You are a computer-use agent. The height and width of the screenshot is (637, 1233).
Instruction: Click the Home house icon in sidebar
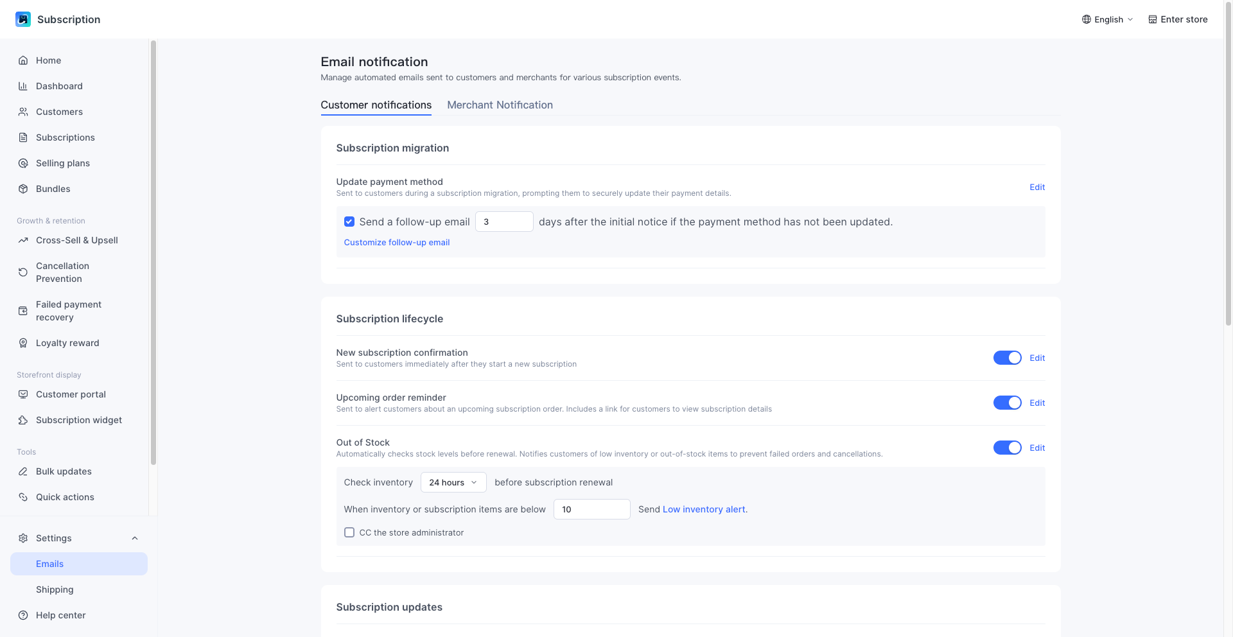tap(23, 60)
